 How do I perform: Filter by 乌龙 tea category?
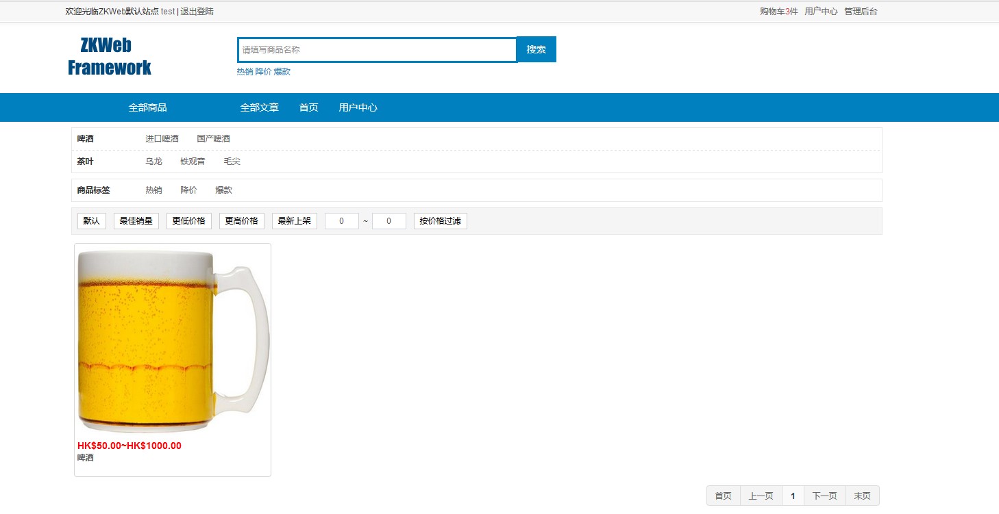point(153,162)
